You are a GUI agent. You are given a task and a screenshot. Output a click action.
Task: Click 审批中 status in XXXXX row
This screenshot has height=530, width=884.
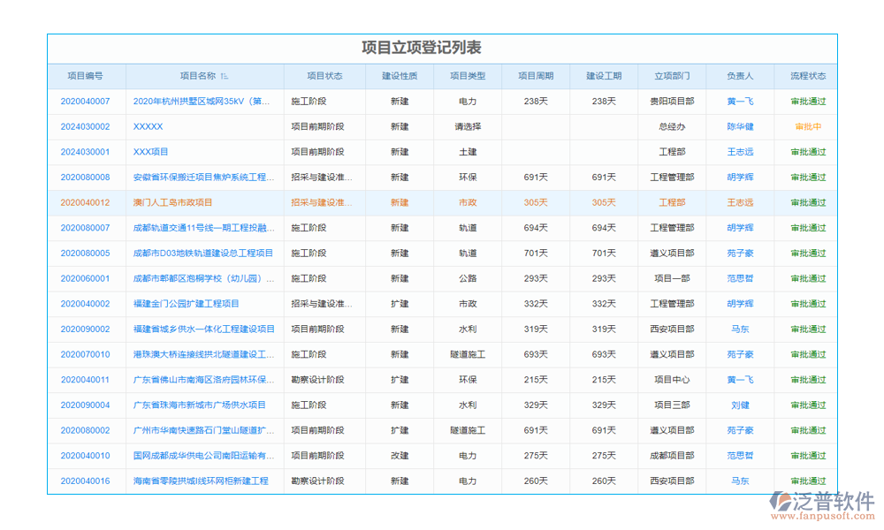coord(807,127)
